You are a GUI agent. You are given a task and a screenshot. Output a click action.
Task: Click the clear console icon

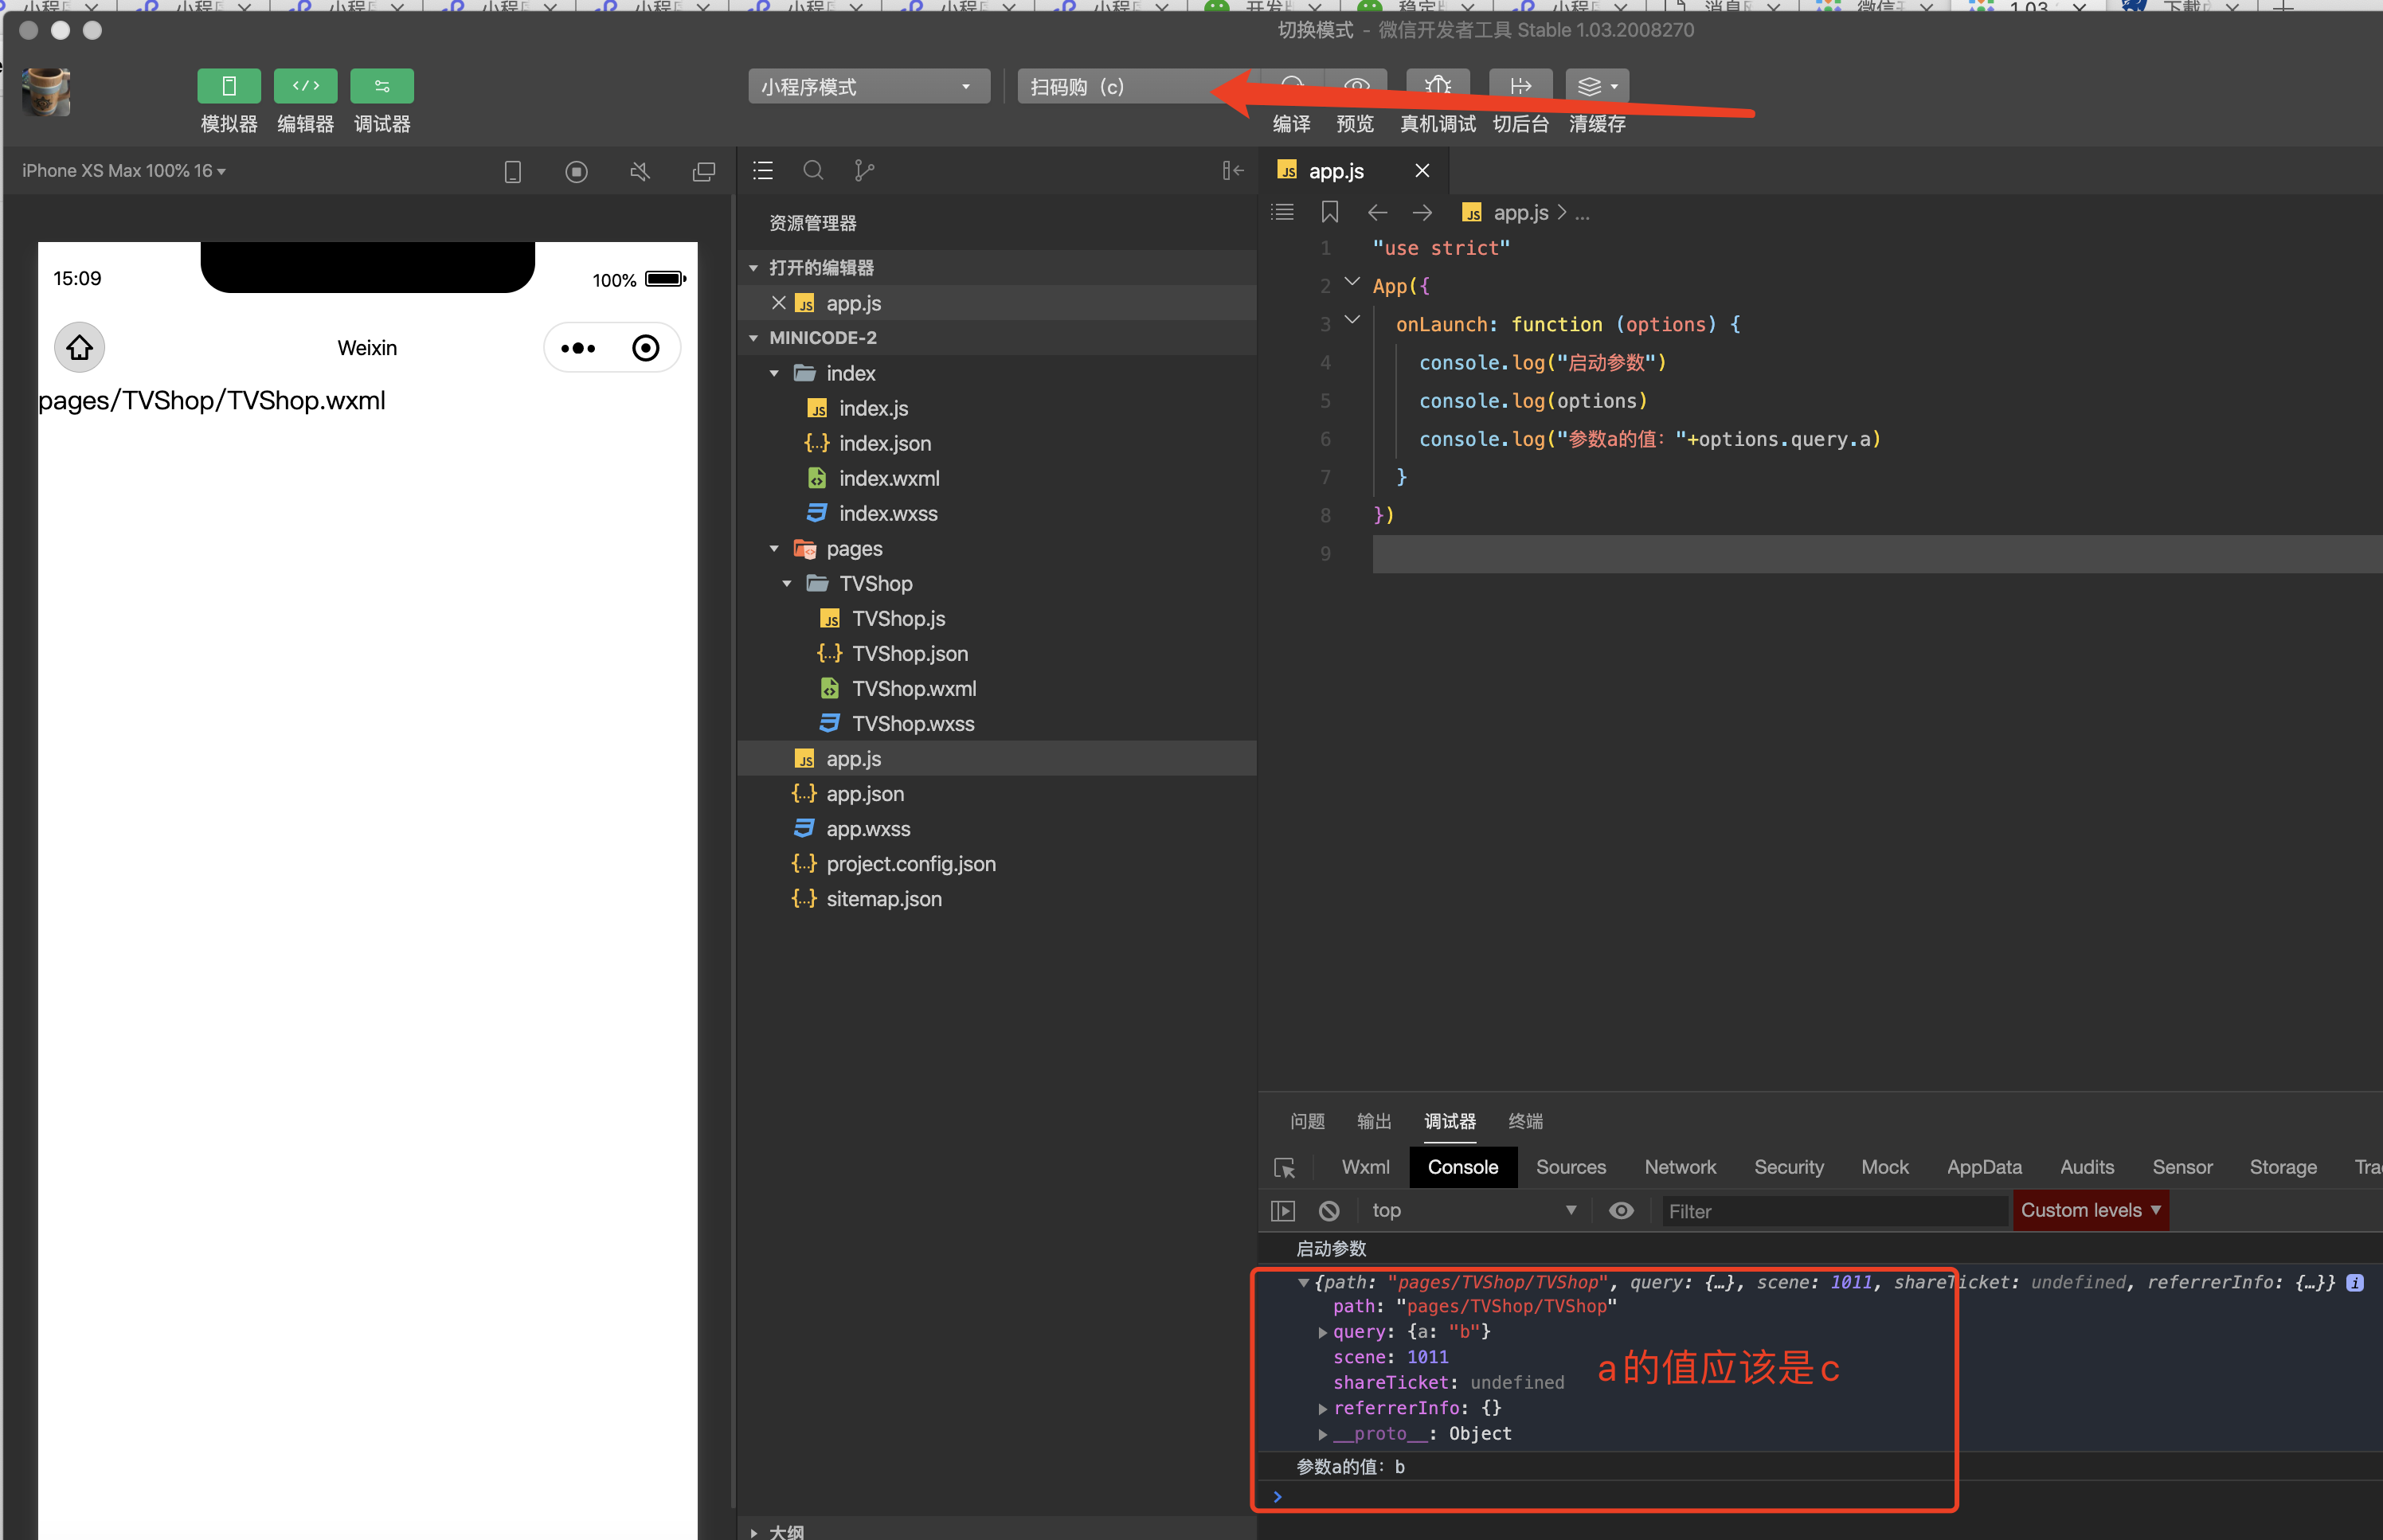(1328, 1211)
